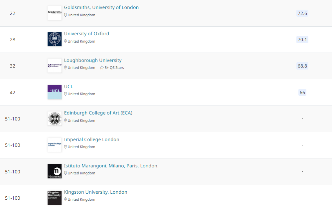
Task: Open Loughborough University profile link
Action: (93, 60)
